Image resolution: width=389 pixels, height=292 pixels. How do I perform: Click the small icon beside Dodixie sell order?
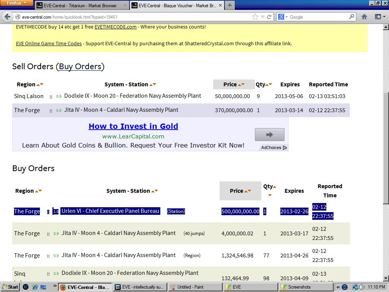pos(51,97)
